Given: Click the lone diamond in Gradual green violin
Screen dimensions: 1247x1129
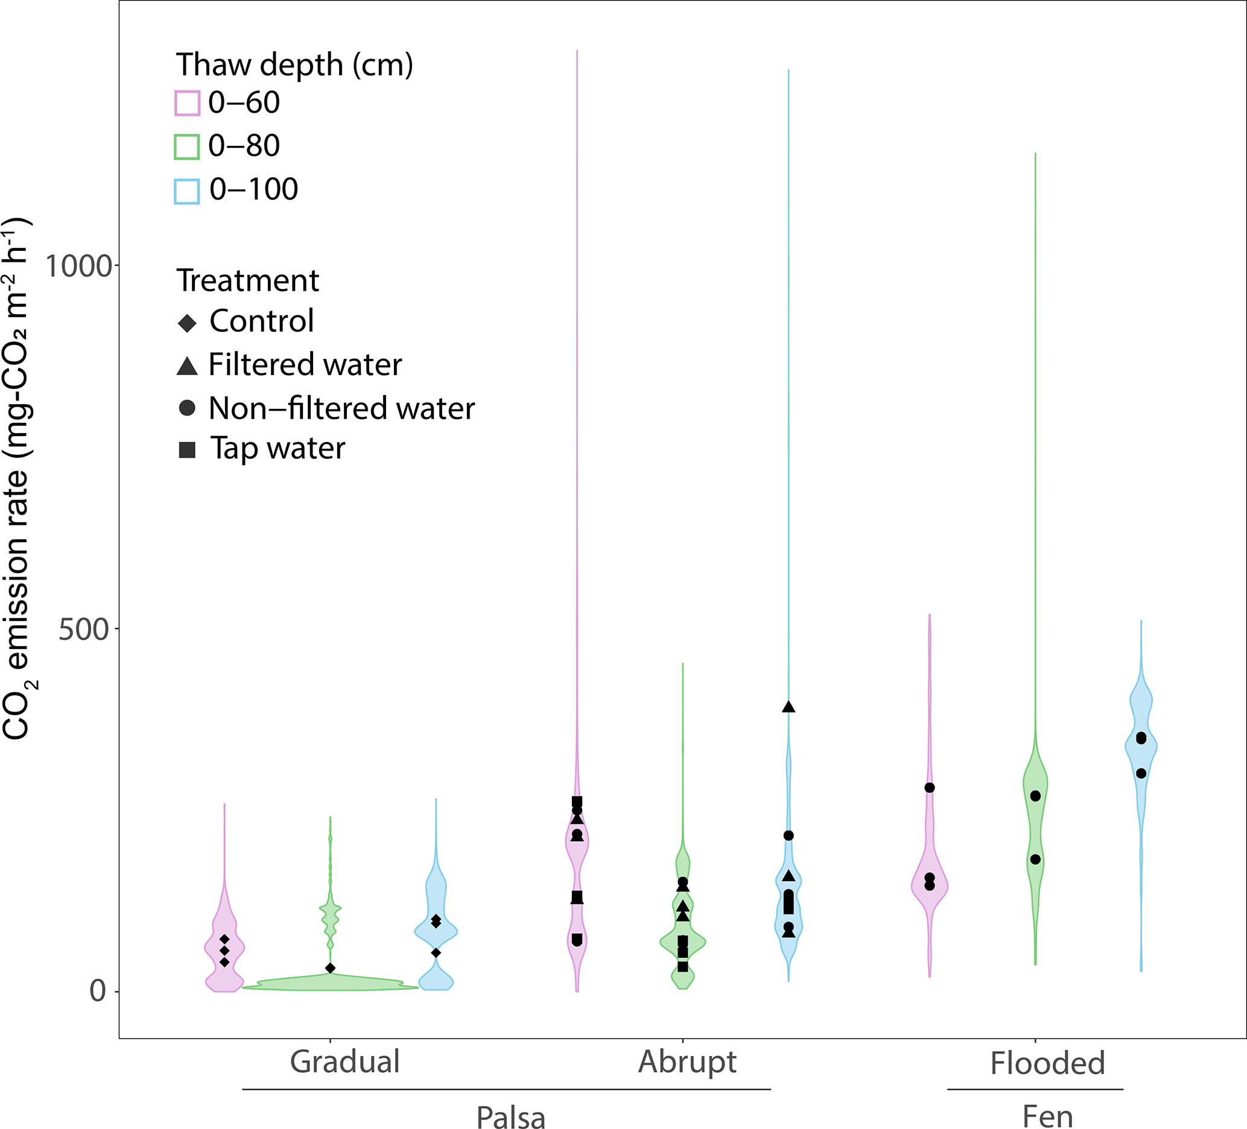Looking at the screenshot, I should [331, 968].
